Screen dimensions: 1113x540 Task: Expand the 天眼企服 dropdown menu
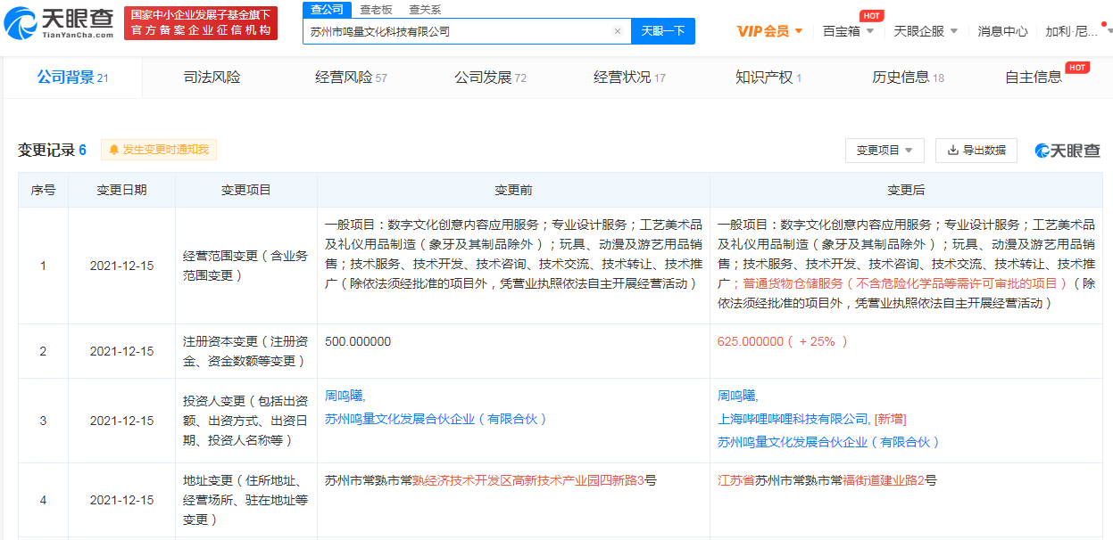tap(926, 31)
